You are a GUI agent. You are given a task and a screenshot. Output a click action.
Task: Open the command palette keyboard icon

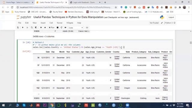[87, 28]
